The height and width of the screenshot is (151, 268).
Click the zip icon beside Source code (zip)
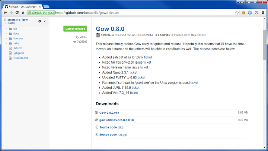tap(97, 127)
